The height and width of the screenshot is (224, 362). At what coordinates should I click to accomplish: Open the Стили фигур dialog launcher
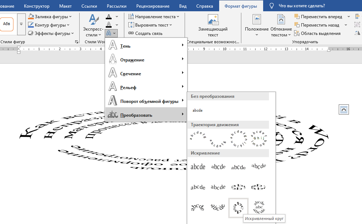click(x=77, y=41)
